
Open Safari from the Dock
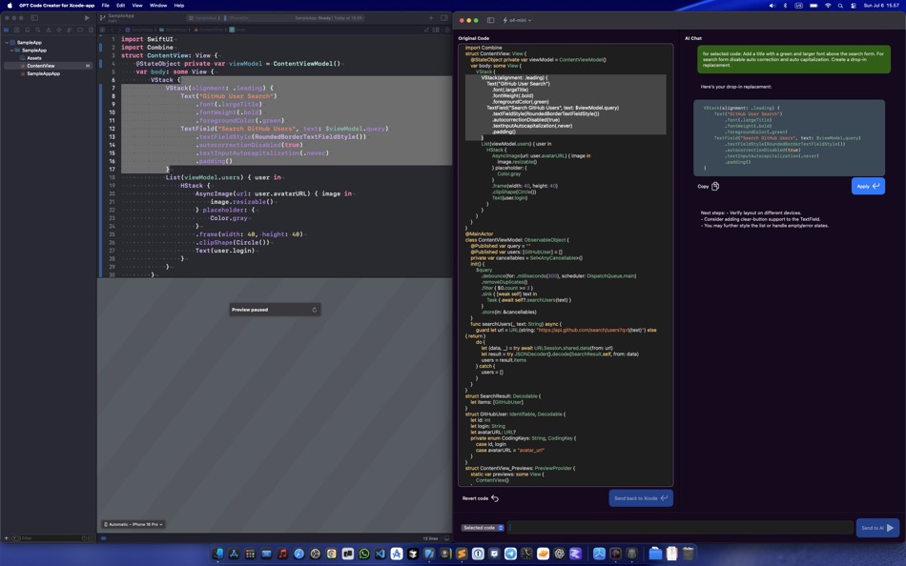coord(299,554)
